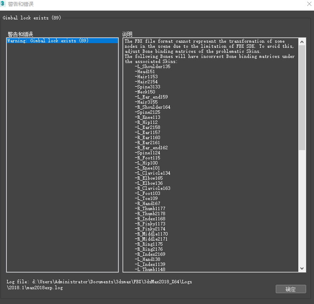This screenshot has height=304, width=314.
Task: Click the -R_Ring2176 entry
Action: (149, 249)
